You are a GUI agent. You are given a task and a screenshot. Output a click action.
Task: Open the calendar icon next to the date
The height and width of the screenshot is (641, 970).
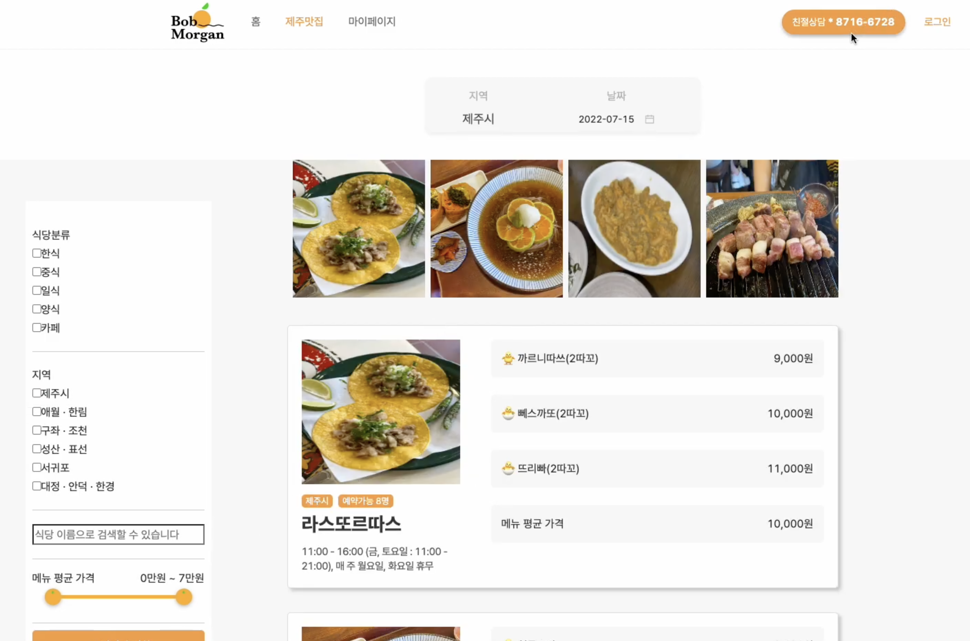click(x=649, y=119)
